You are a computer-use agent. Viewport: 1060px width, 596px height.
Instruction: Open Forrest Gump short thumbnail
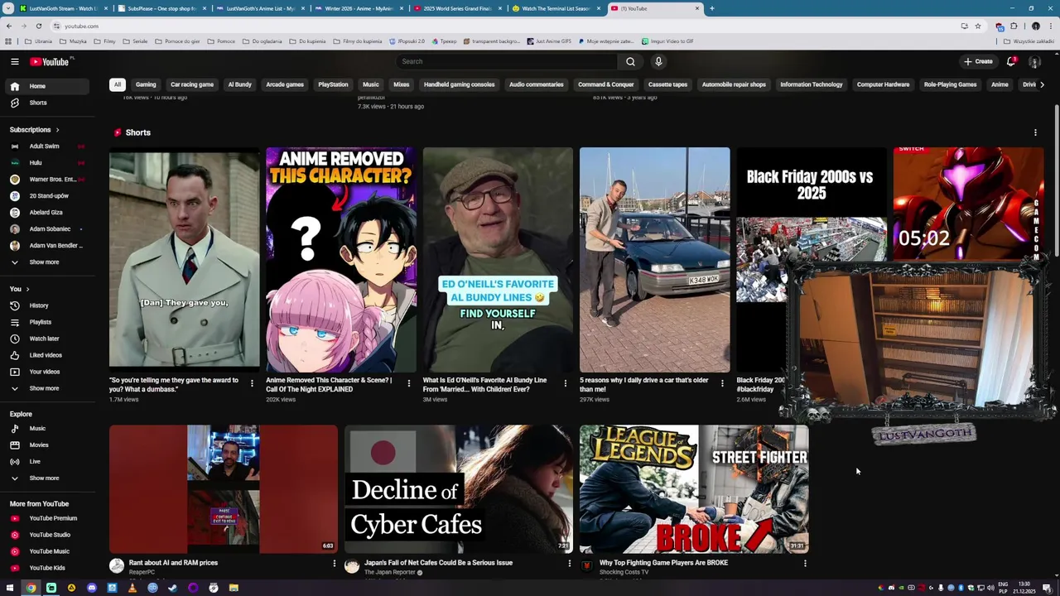pos(185,260)
